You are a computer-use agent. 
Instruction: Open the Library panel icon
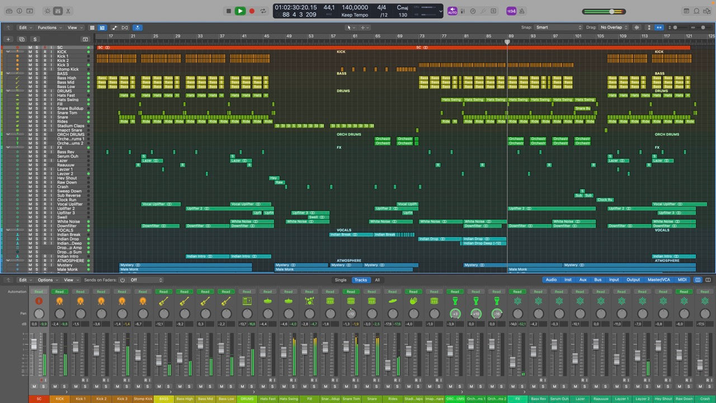10,11
